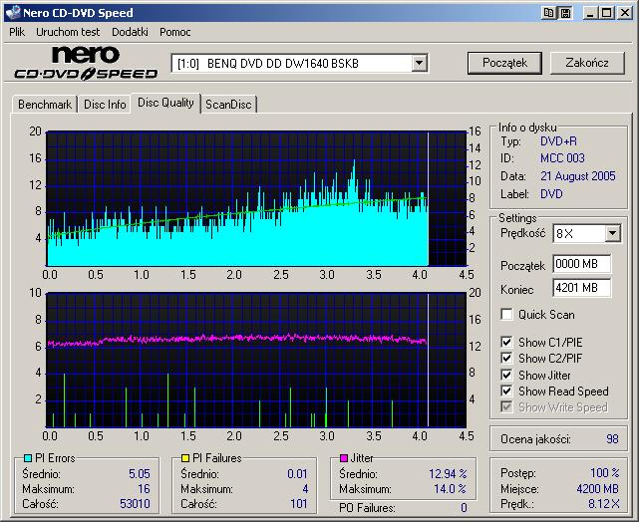Open the Dodatki menu
The width and height of the screenshot is (639, 522).
click(x=130, y=32)
